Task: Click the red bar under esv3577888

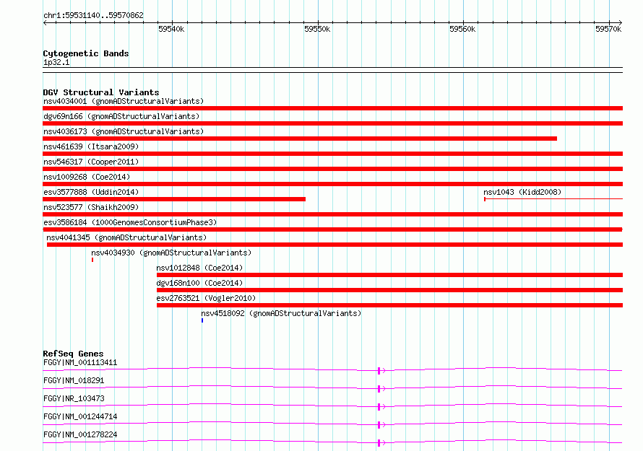Action: point(174,199)
